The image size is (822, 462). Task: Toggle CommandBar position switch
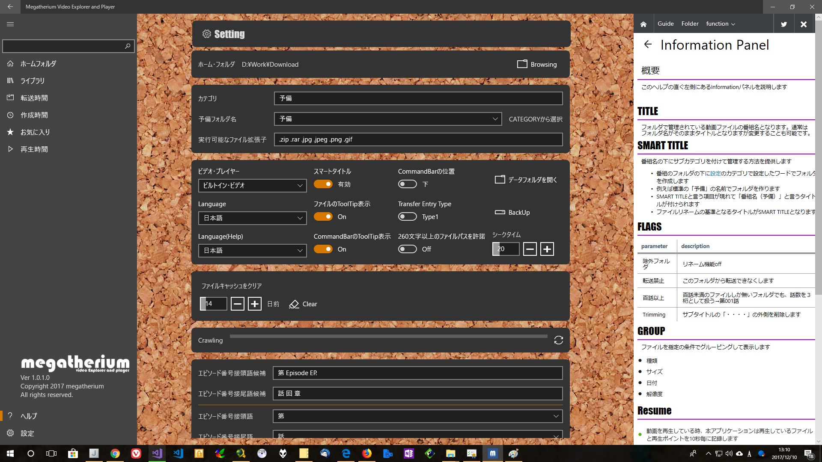(407, 184)
